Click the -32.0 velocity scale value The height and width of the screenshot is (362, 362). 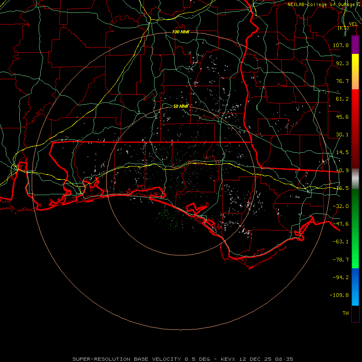[x=341, y=206]
